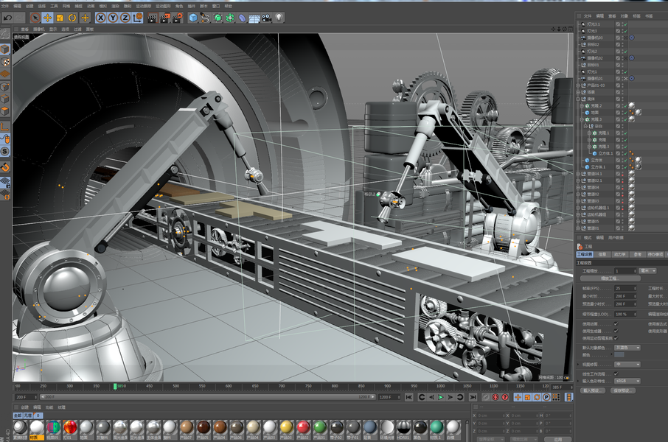
Task: Click the render clapperboard icon
Action: pos(152,17)
